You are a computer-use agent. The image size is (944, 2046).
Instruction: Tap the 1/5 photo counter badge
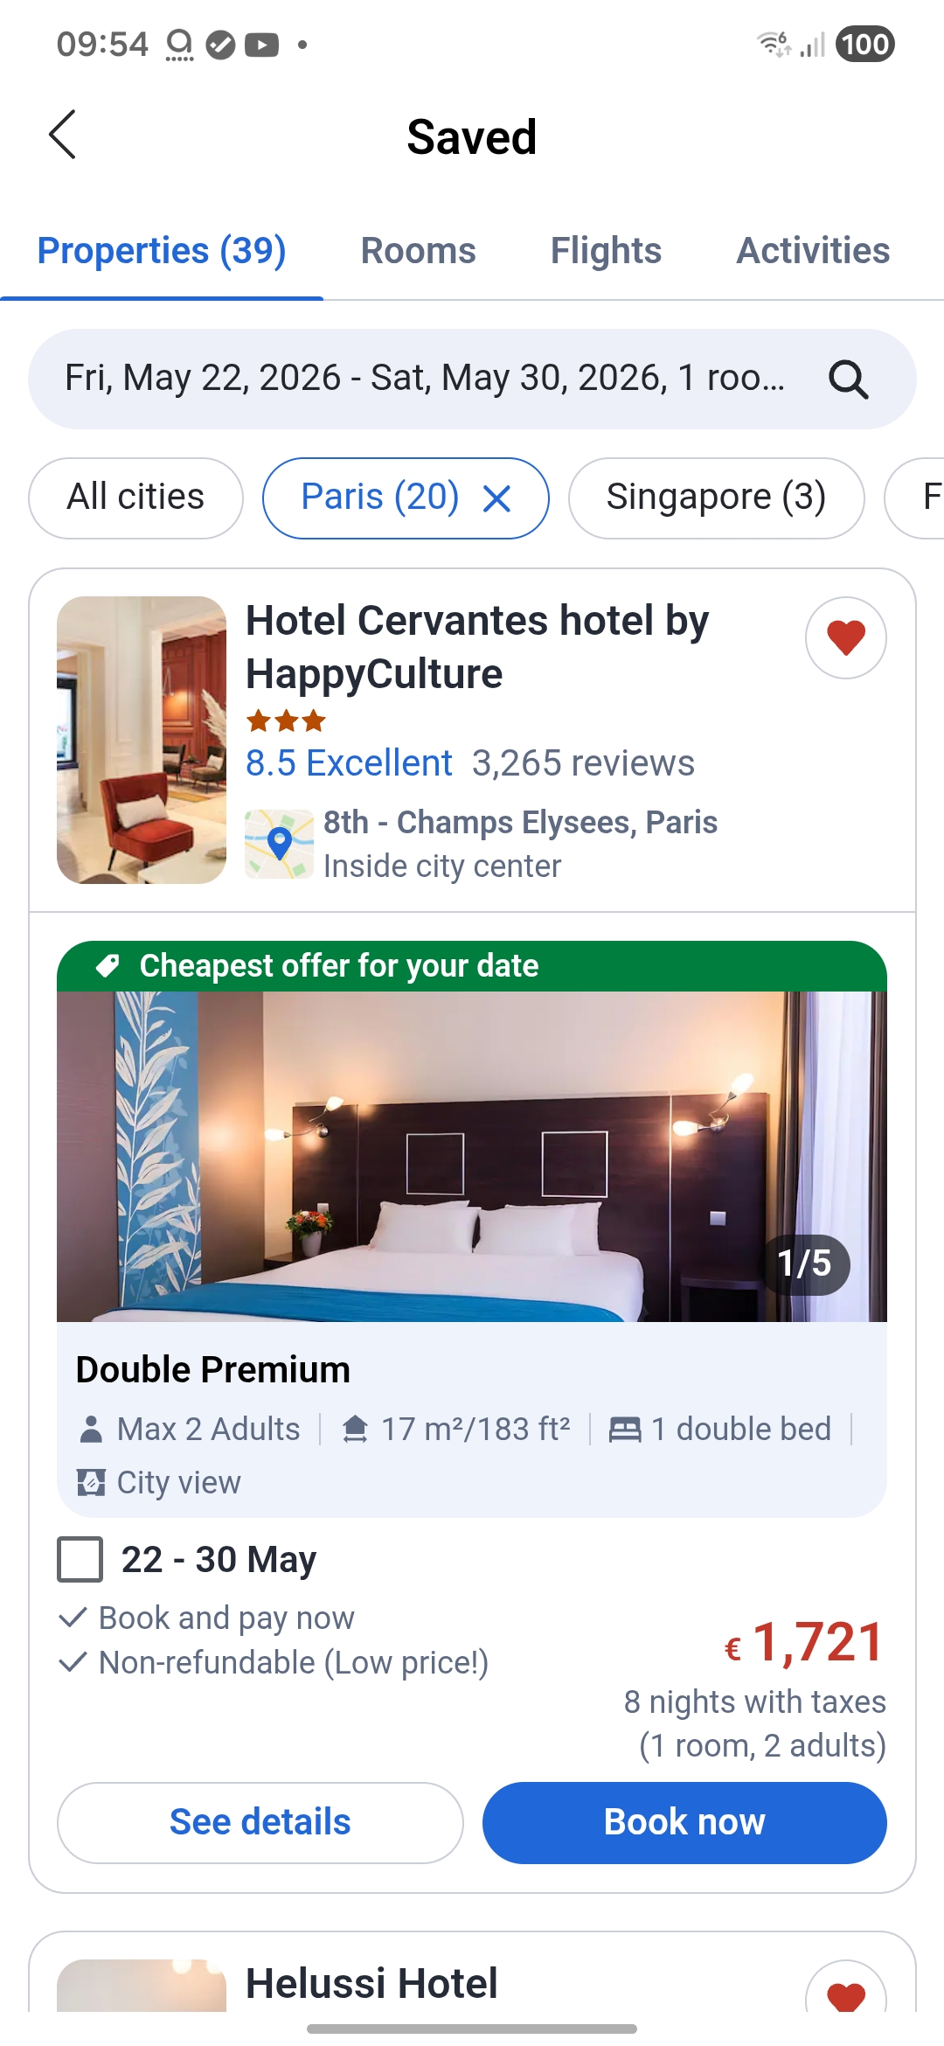pyautogui.click(x=804, y=1264)
